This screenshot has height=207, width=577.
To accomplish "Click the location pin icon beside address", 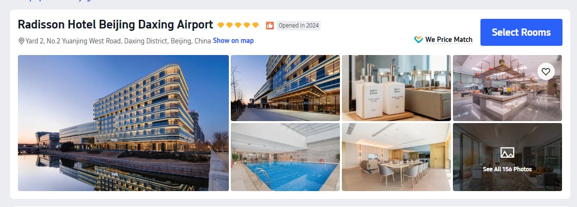I will 21,41.
